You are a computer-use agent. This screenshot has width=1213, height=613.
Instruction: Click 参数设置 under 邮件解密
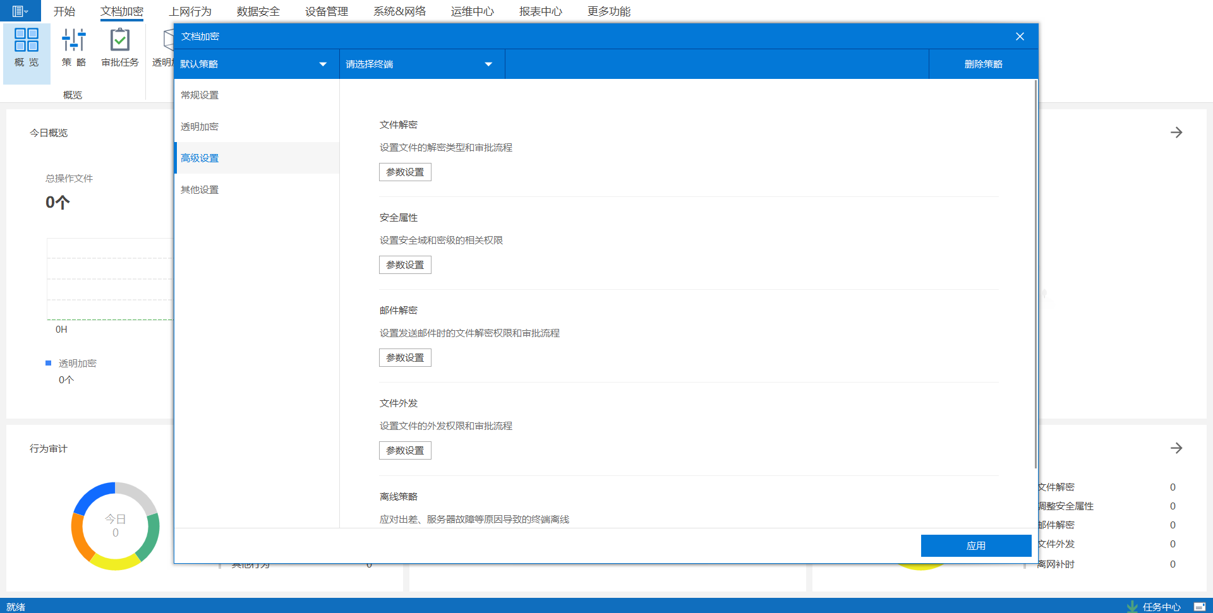pos(405,358)
